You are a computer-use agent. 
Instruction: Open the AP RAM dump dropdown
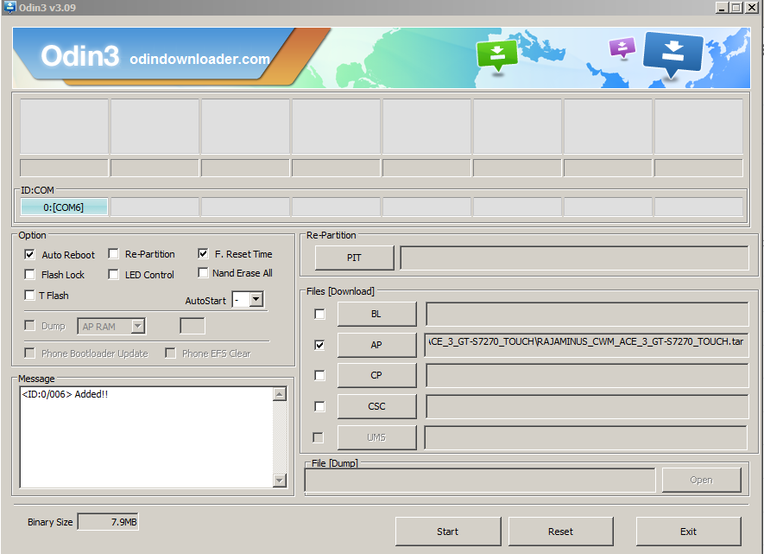tap(138, 326)
